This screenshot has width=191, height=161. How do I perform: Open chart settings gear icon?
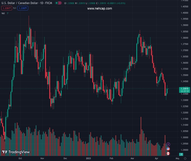185,159
